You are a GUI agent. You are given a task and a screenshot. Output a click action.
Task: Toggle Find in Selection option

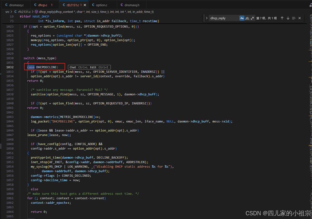tap(294, 18)
